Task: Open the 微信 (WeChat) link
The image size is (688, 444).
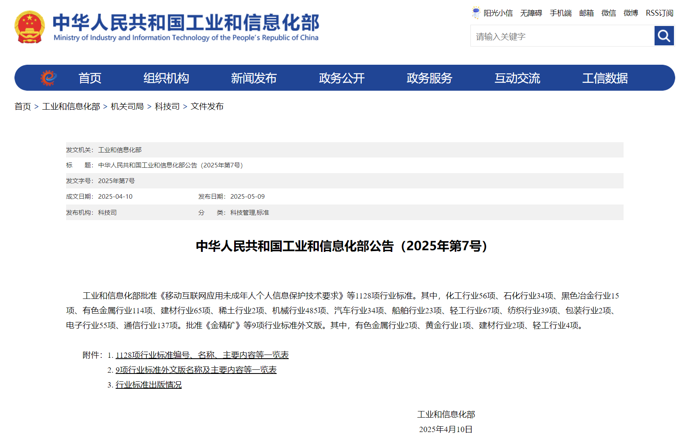Action: (x=608, y=13)
